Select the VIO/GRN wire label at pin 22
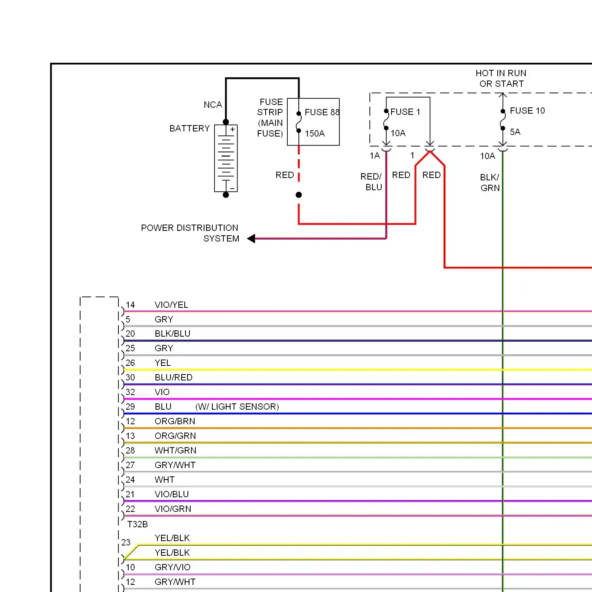Screen dimensions: 592x592 (173, 509)
